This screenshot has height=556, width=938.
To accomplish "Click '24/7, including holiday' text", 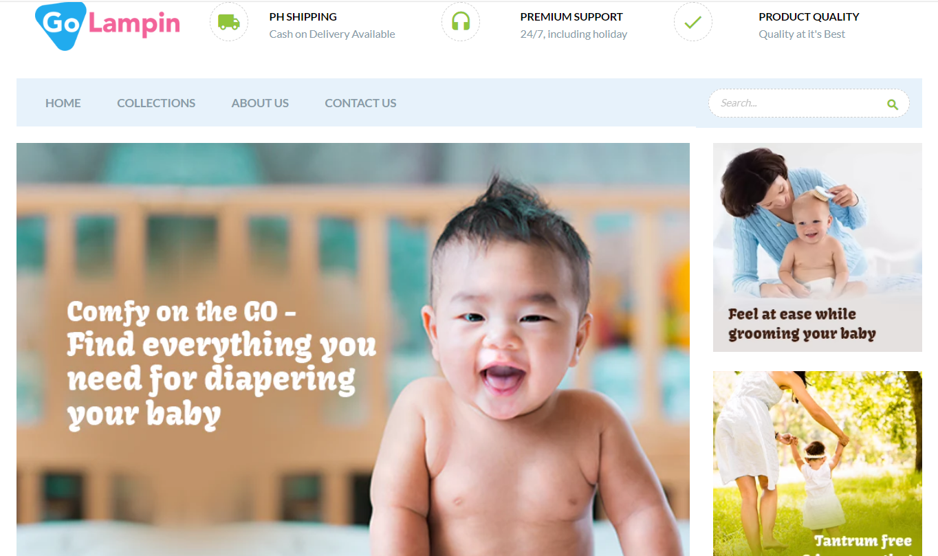I will coord(574,34).
